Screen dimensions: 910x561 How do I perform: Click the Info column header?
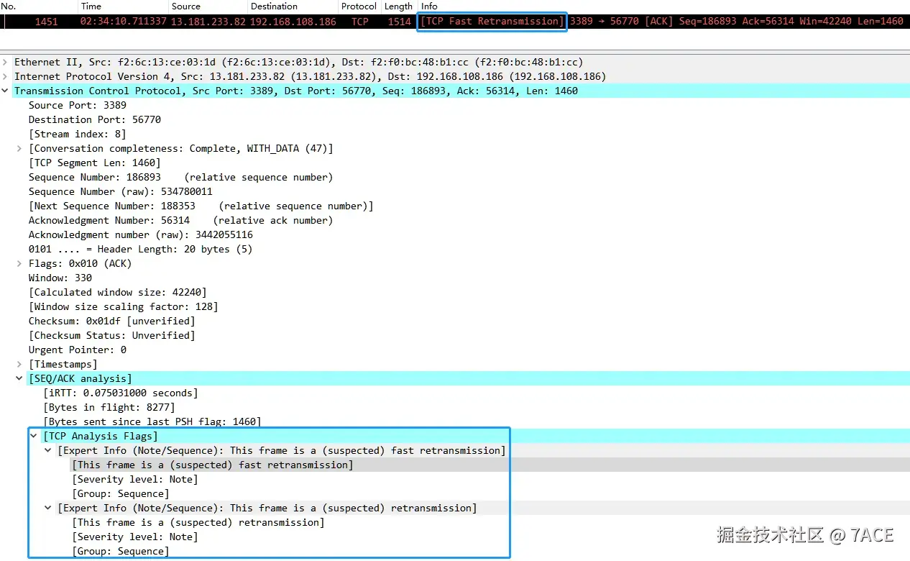[x=663, y=6]
